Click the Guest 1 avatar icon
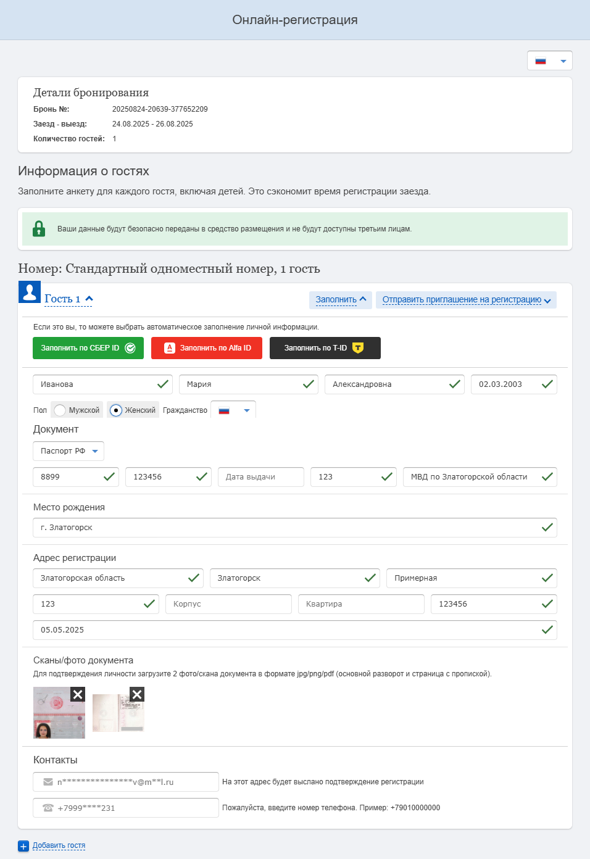The image size is (590, 859). [x=30, y=292]
